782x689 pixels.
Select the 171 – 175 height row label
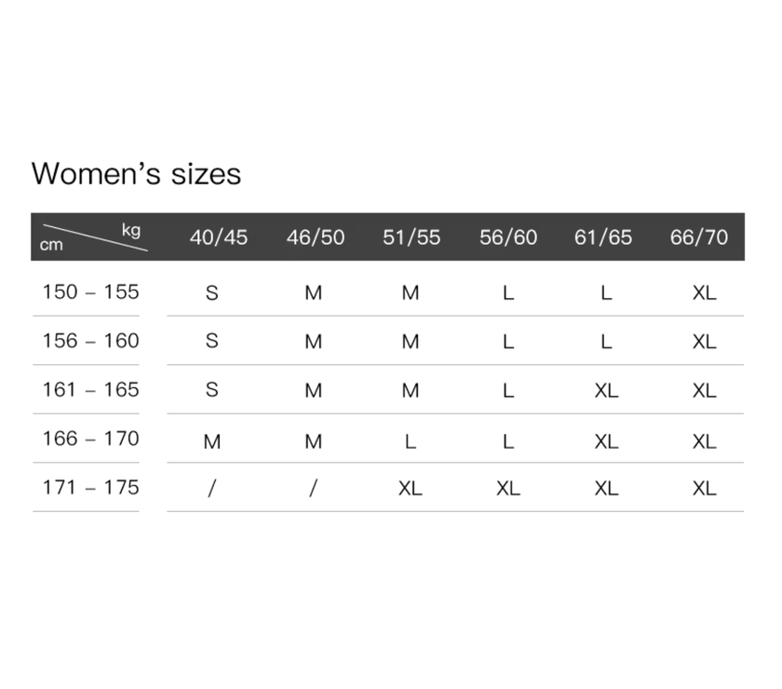[x=90, y=487]
